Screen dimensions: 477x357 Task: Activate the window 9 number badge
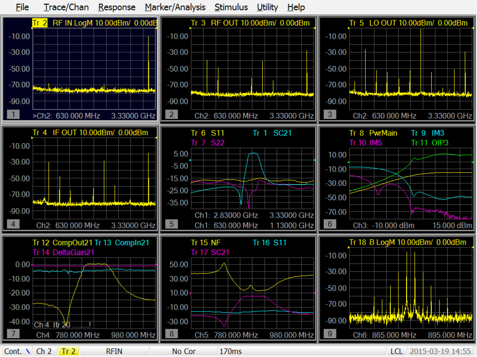pos(330,333)
